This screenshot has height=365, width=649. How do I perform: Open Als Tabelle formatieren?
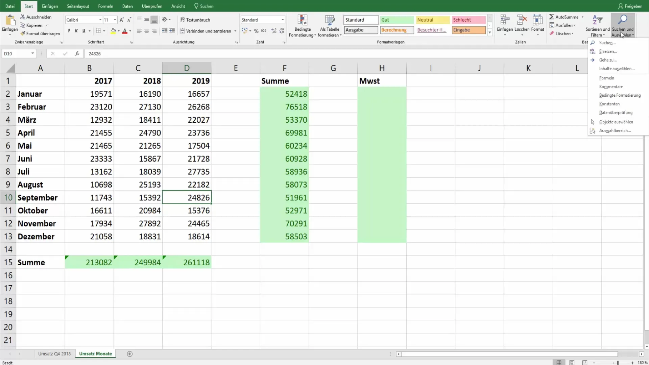(x=330, y=26)
